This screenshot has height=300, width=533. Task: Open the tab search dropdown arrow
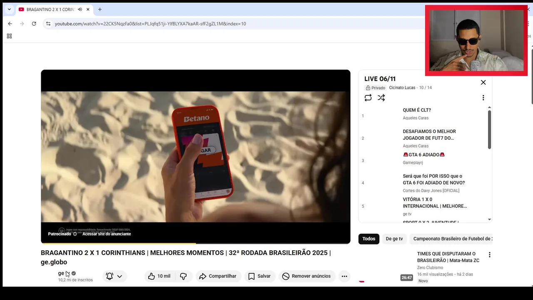[x=9, y=9]
